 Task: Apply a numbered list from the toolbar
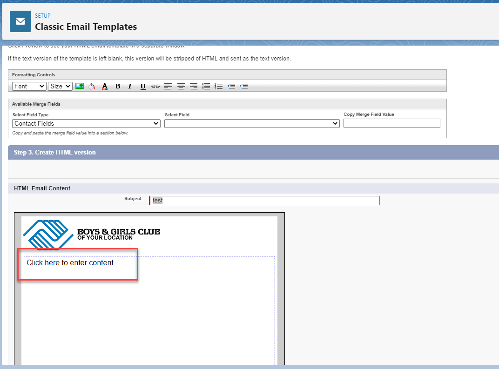point(218,86)
